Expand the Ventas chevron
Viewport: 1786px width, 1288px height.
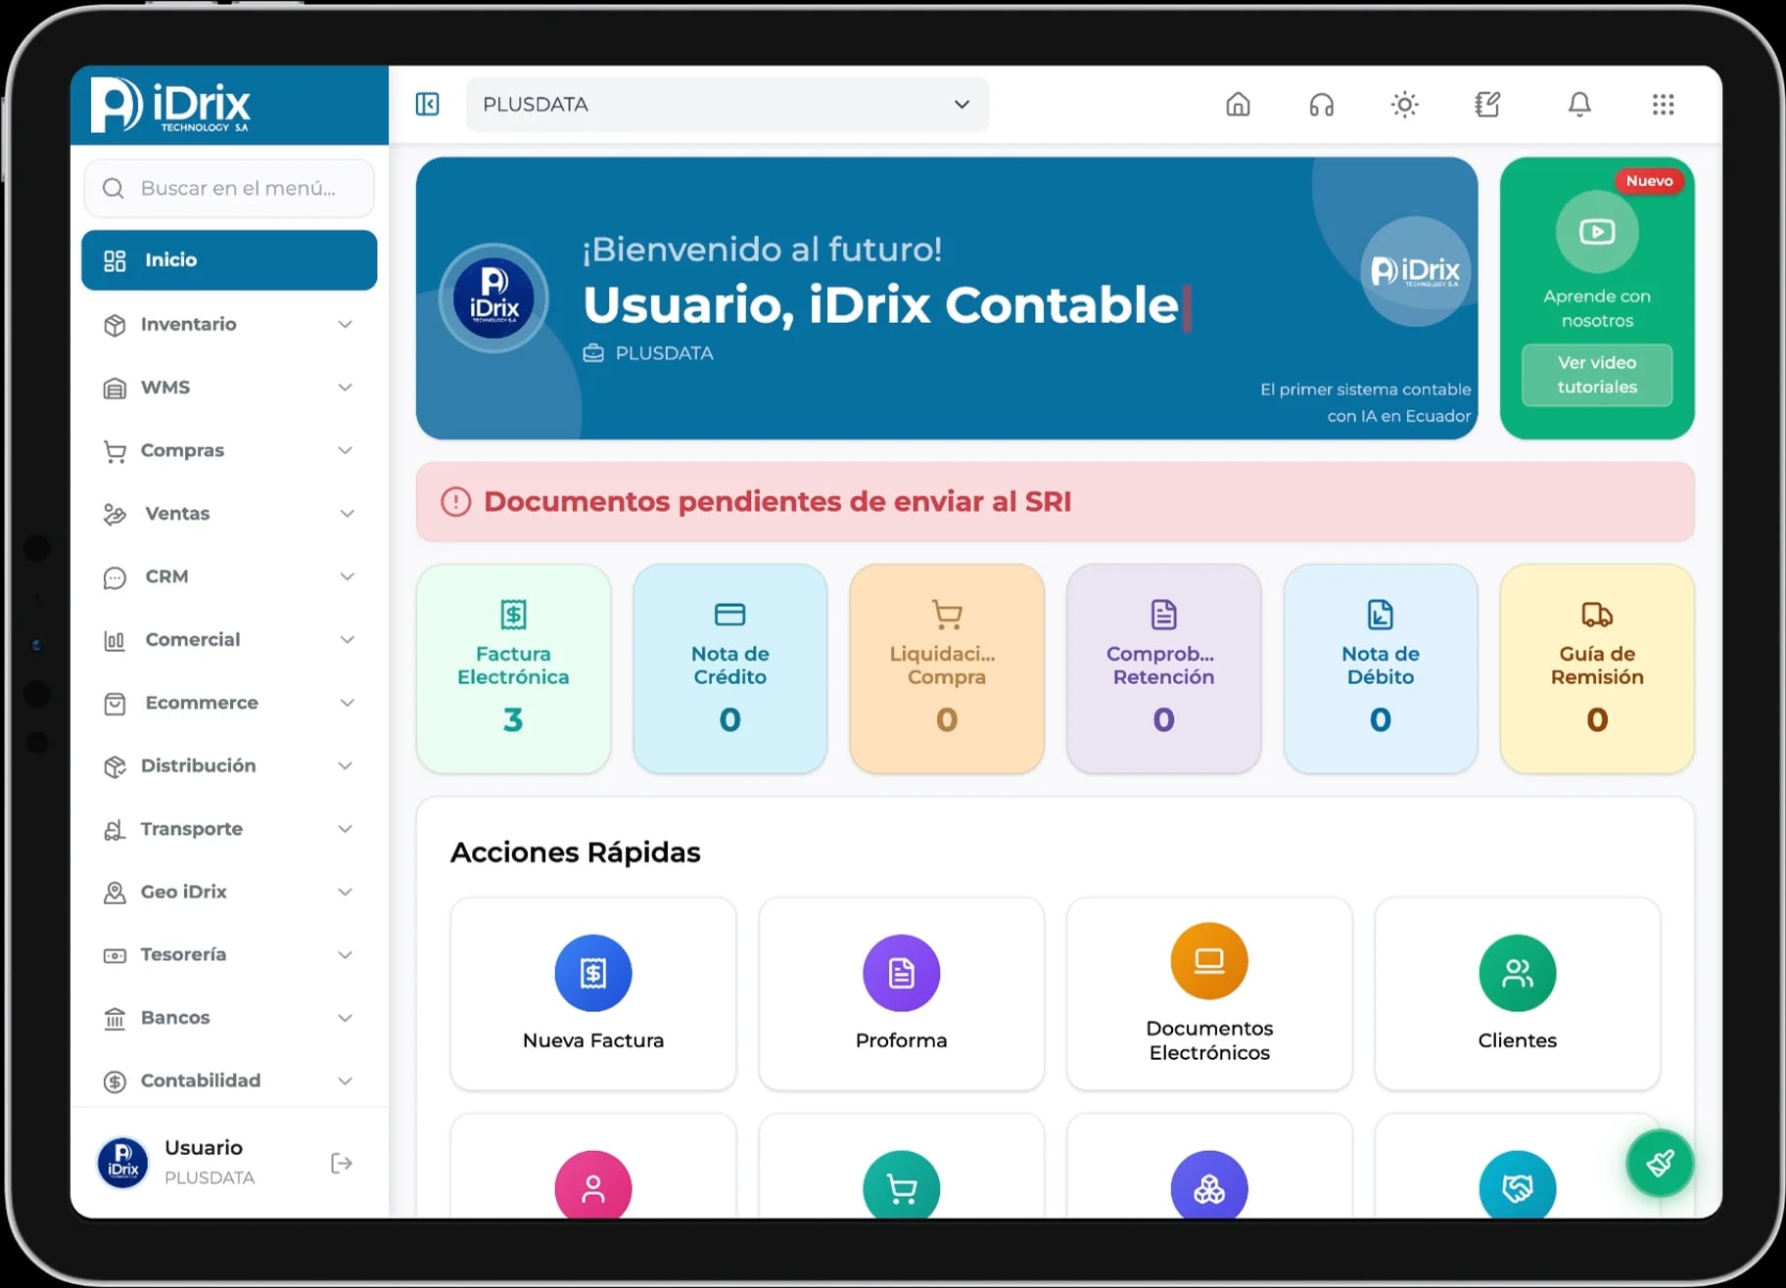tap(346, 514)
